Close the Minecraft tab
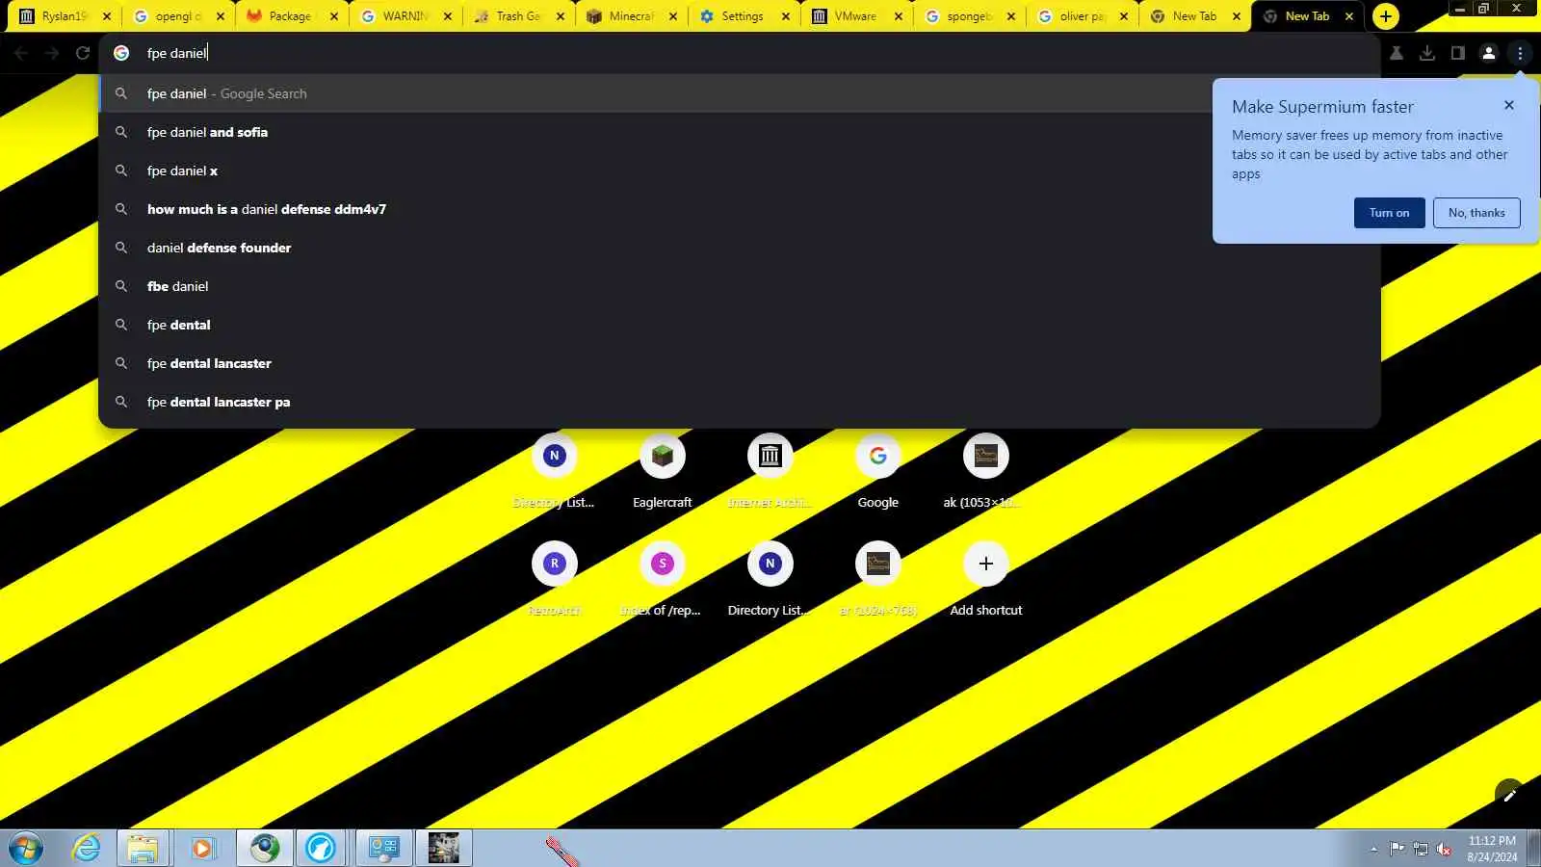1541x867 pixels. (x=673, y=16)
